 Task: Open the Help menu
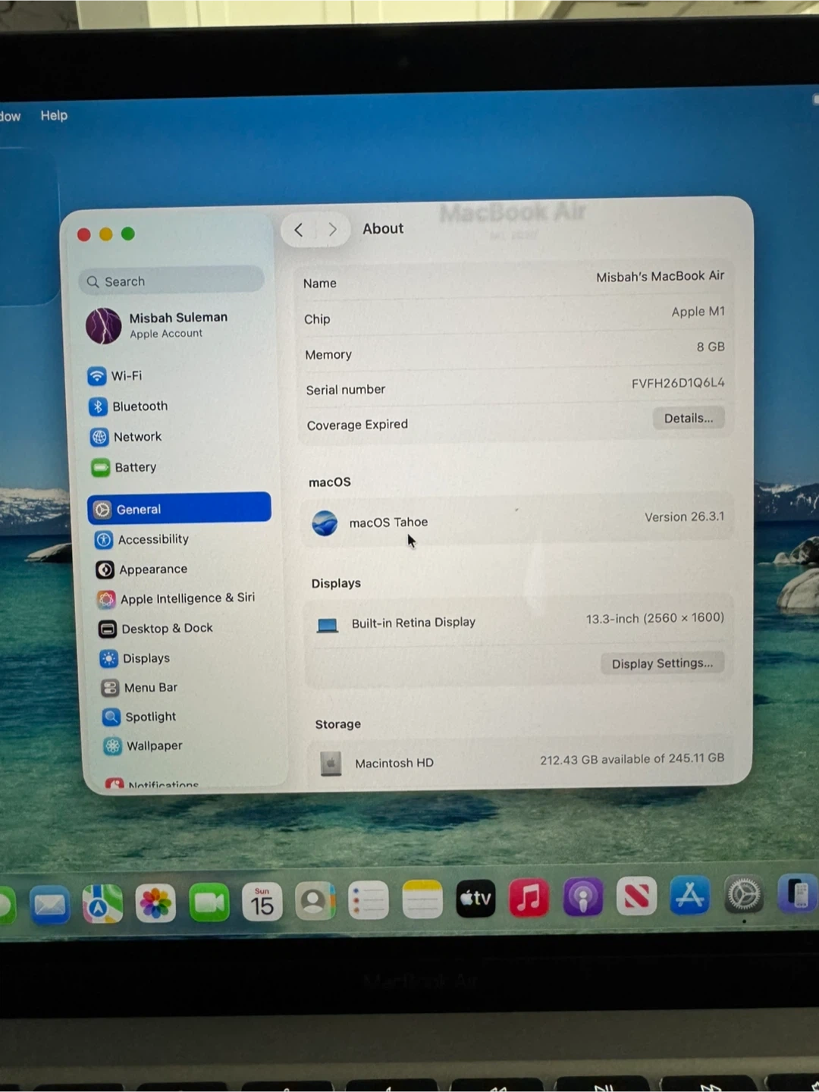(54, 115)
